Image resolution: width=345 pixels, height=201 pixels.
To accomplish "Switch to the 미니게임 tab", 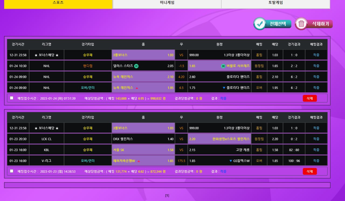I will coord(167,3).
